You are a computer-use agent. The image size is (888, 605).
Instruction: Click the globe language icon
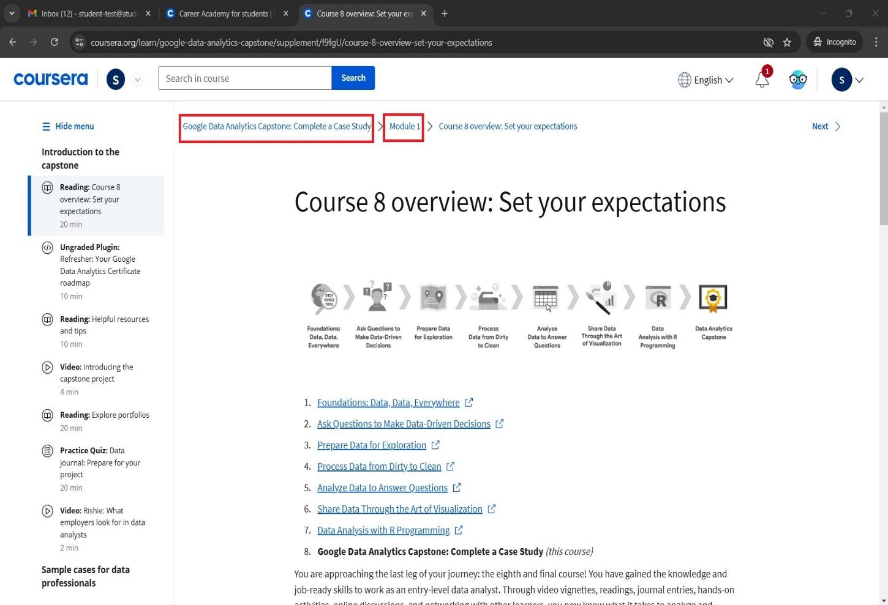[684, 80]
